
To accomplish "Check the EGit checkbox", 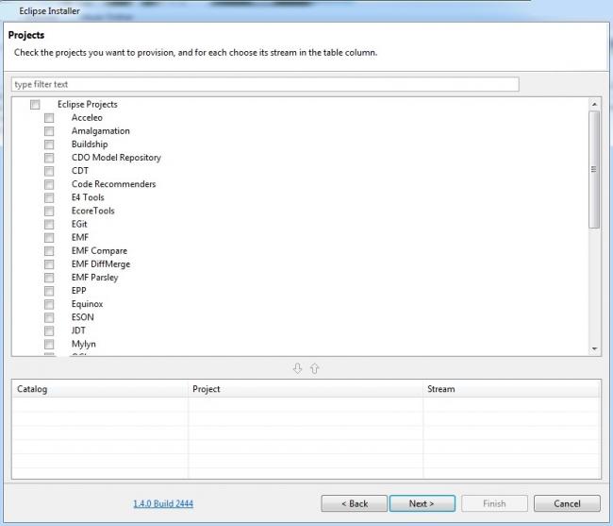I will point(49,224).
